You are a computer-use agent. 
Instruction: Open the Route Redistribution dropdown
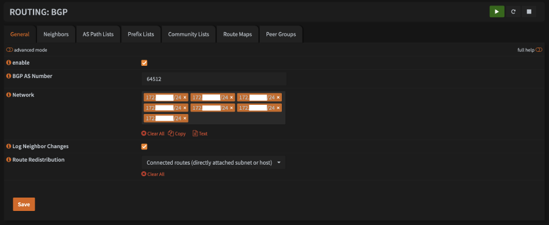tap(213, 163)
